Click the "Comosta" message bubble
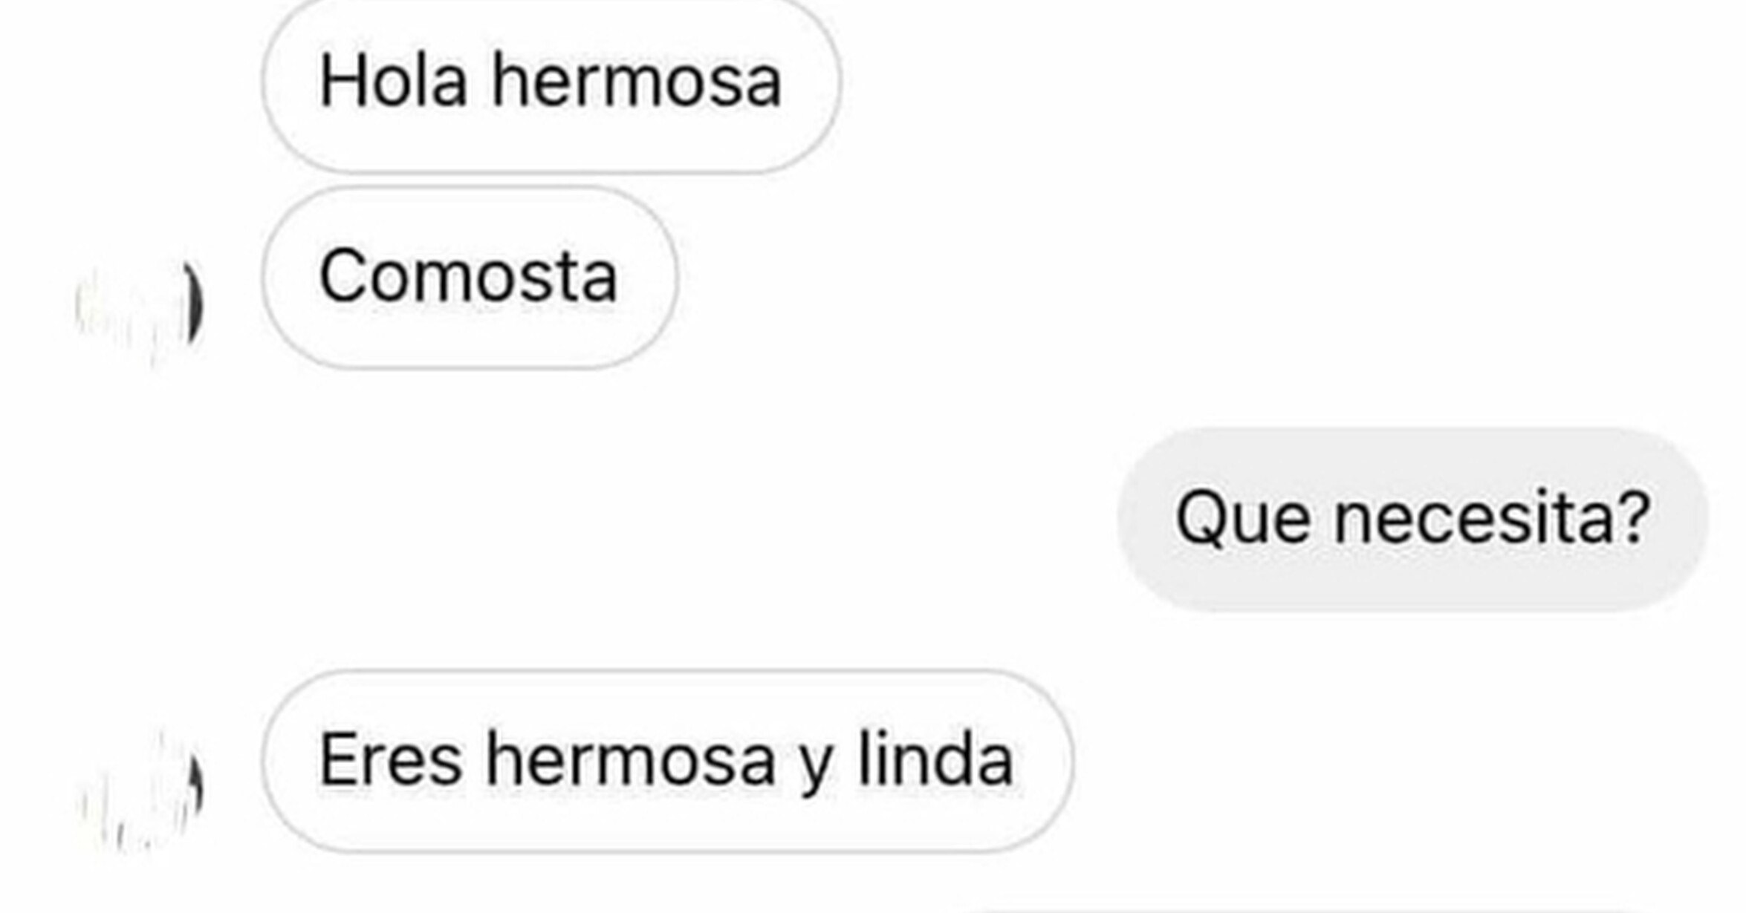The width and height of the screenshot is (1746, 913). click(469, 277)
